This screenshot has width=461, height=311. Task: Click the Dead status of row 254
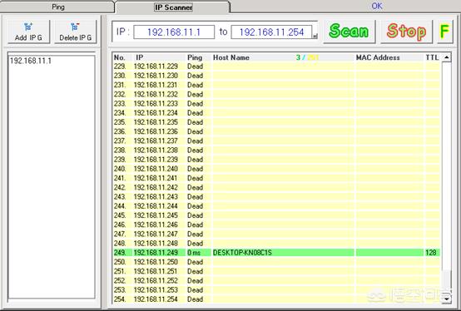coord(196,299)
